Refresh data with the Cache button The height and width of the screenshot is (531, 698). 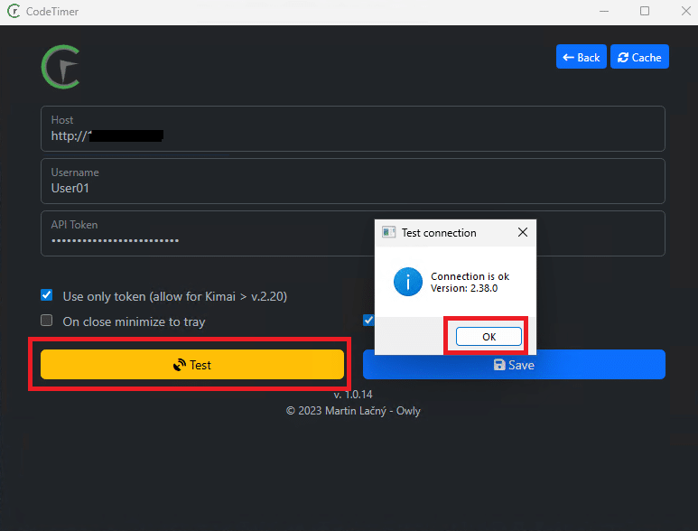pos(639,57)
